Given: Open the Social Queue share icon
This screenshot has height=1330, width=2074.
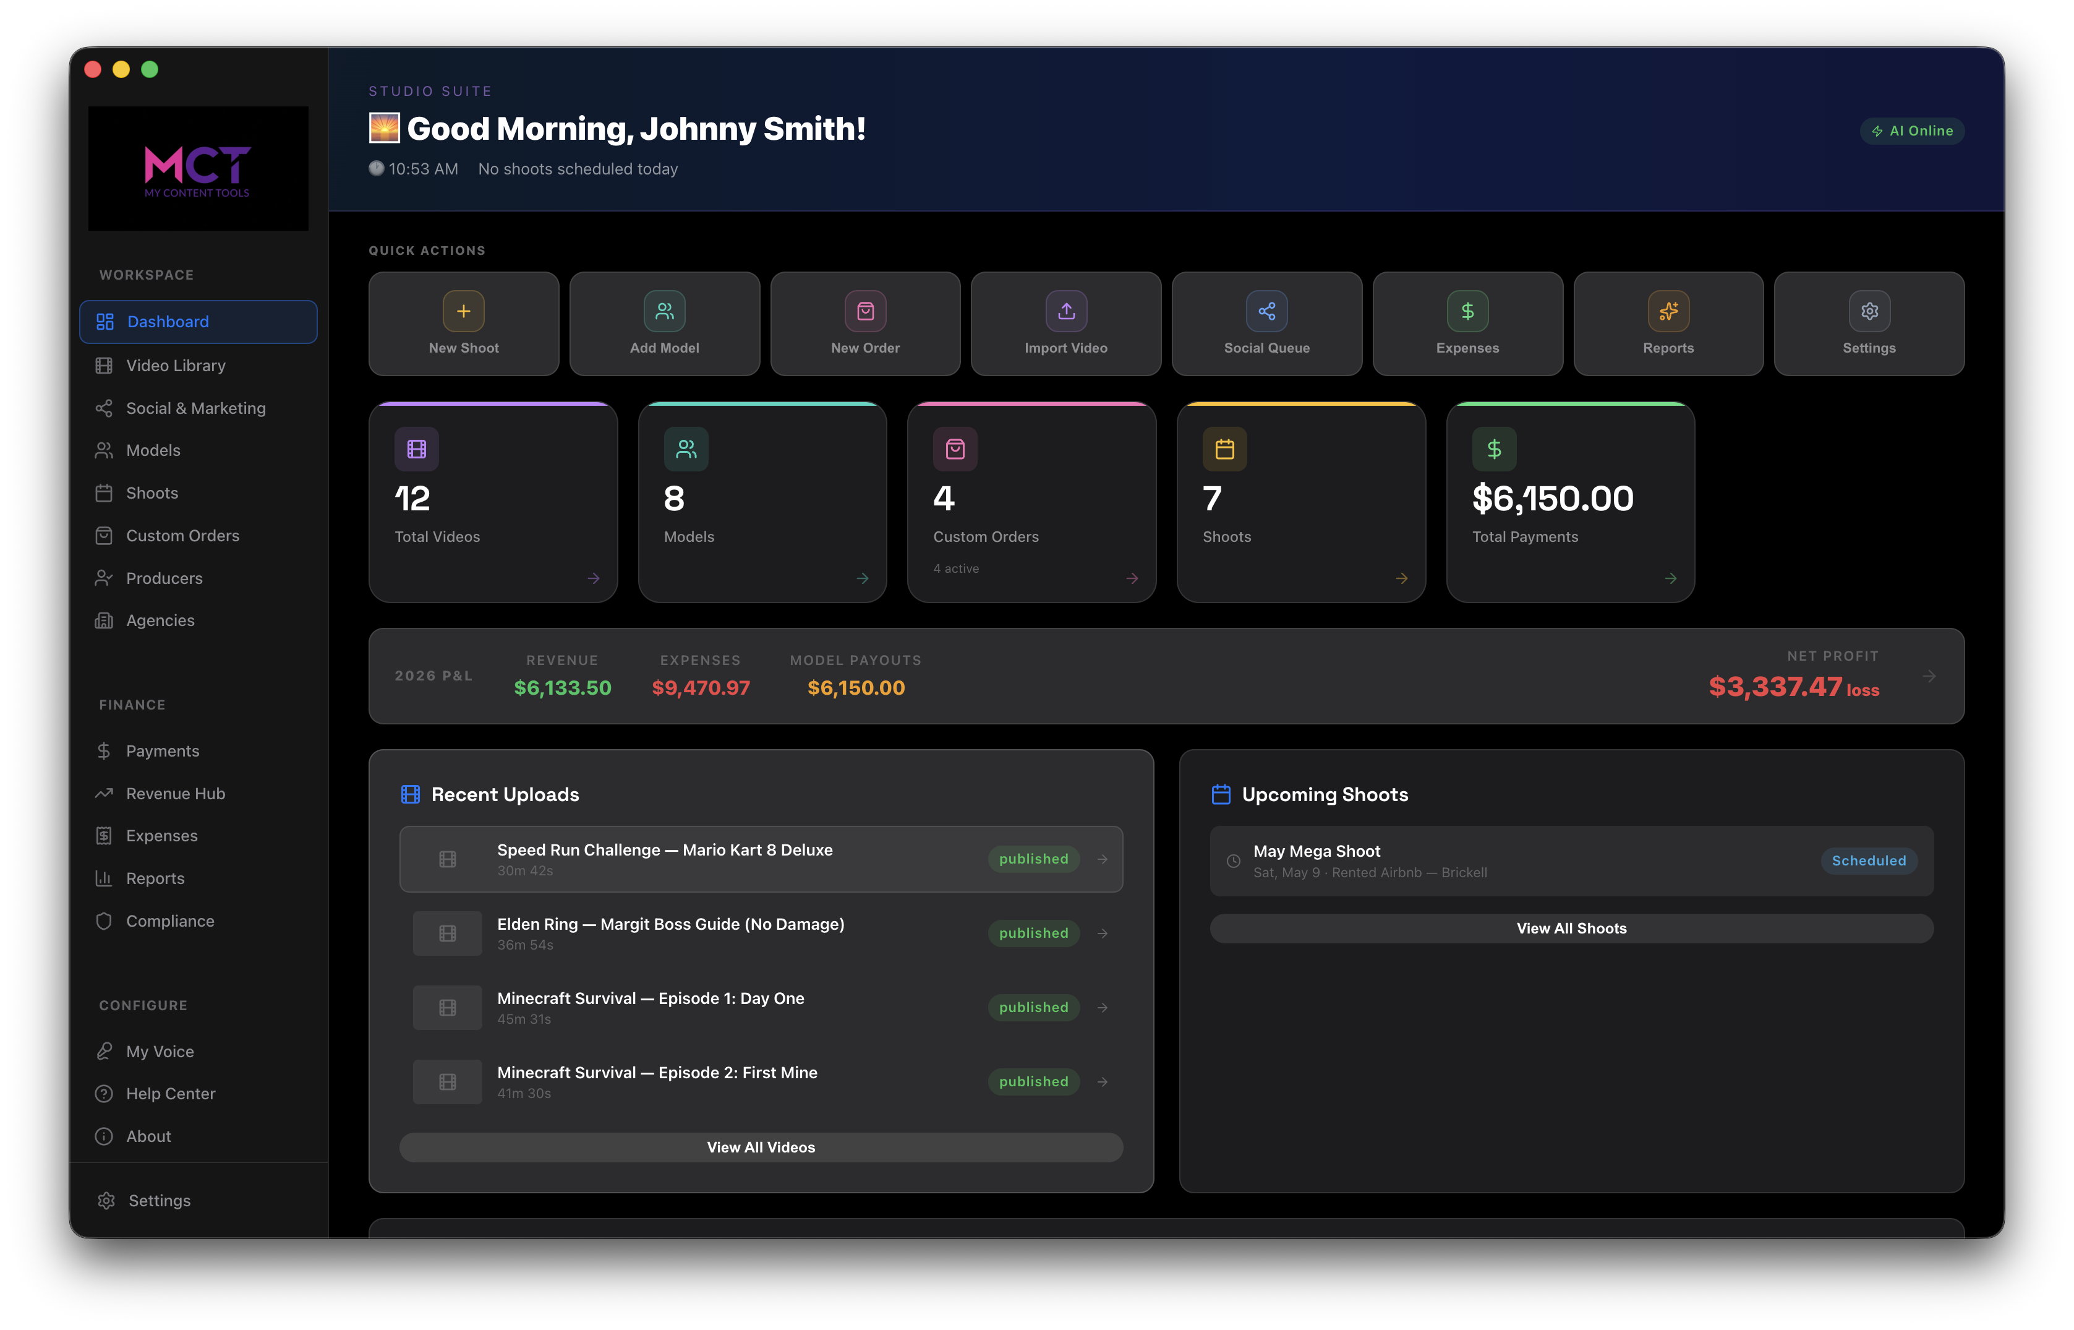Looking at the screenshot, I should click(x=1266, y=311).
